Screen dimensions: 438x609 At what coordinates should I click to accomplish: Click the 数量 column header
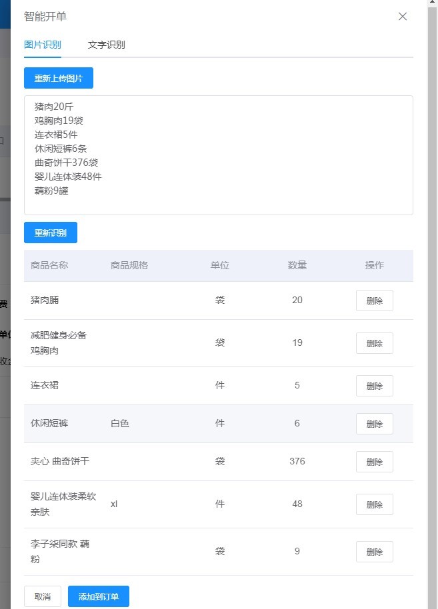(297, 265)
